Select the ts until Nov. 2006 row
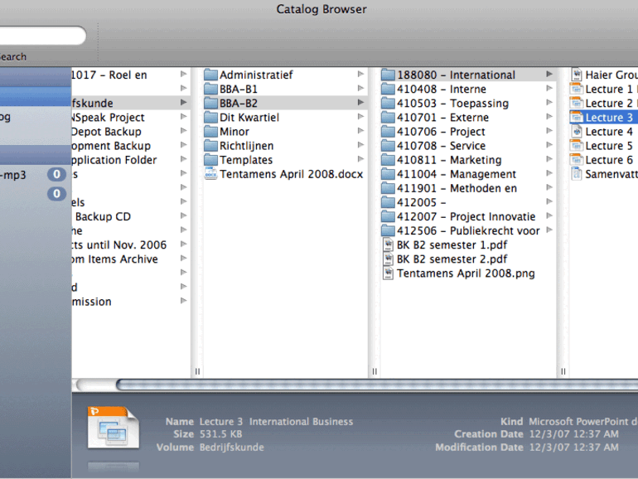Image resolution: width=638 pixels, height=479 pixels. pos(131,244)
